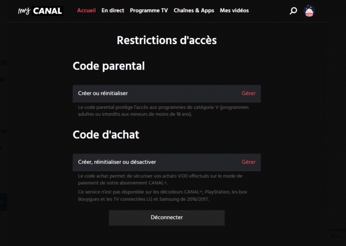Open Chaînes & Apps
Viewport: 346px width, 246px height.
point(194,10)
